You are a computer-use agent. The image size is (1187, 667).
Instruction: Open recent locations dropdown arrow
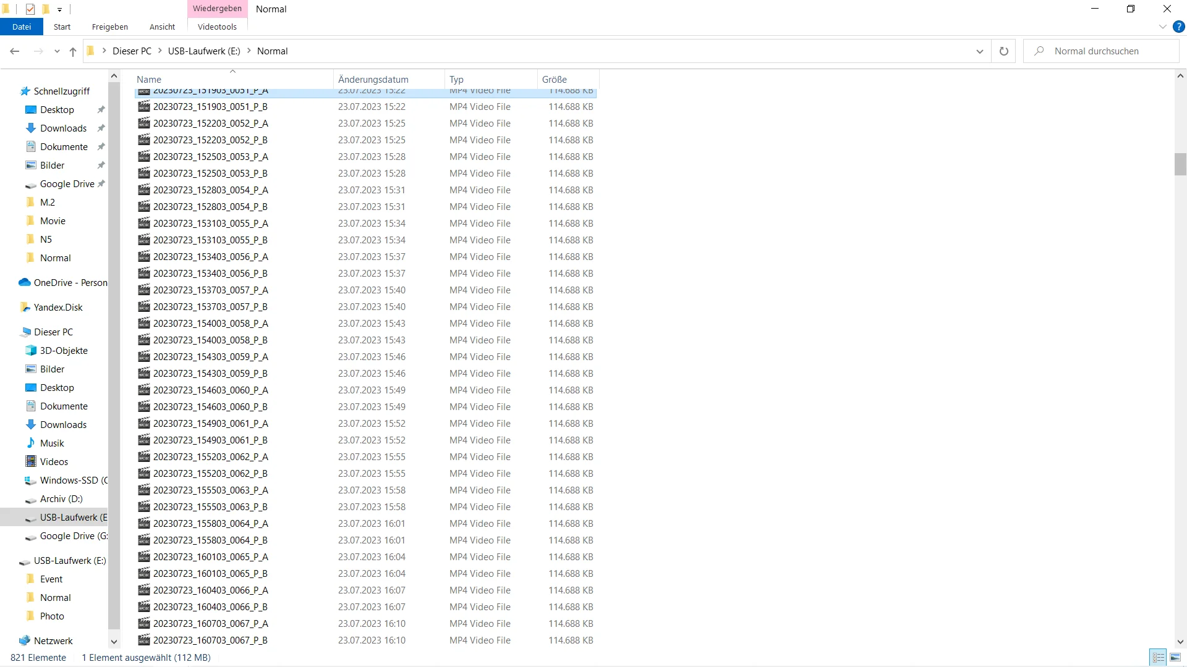pyautogui.click(x=57, y=51)
